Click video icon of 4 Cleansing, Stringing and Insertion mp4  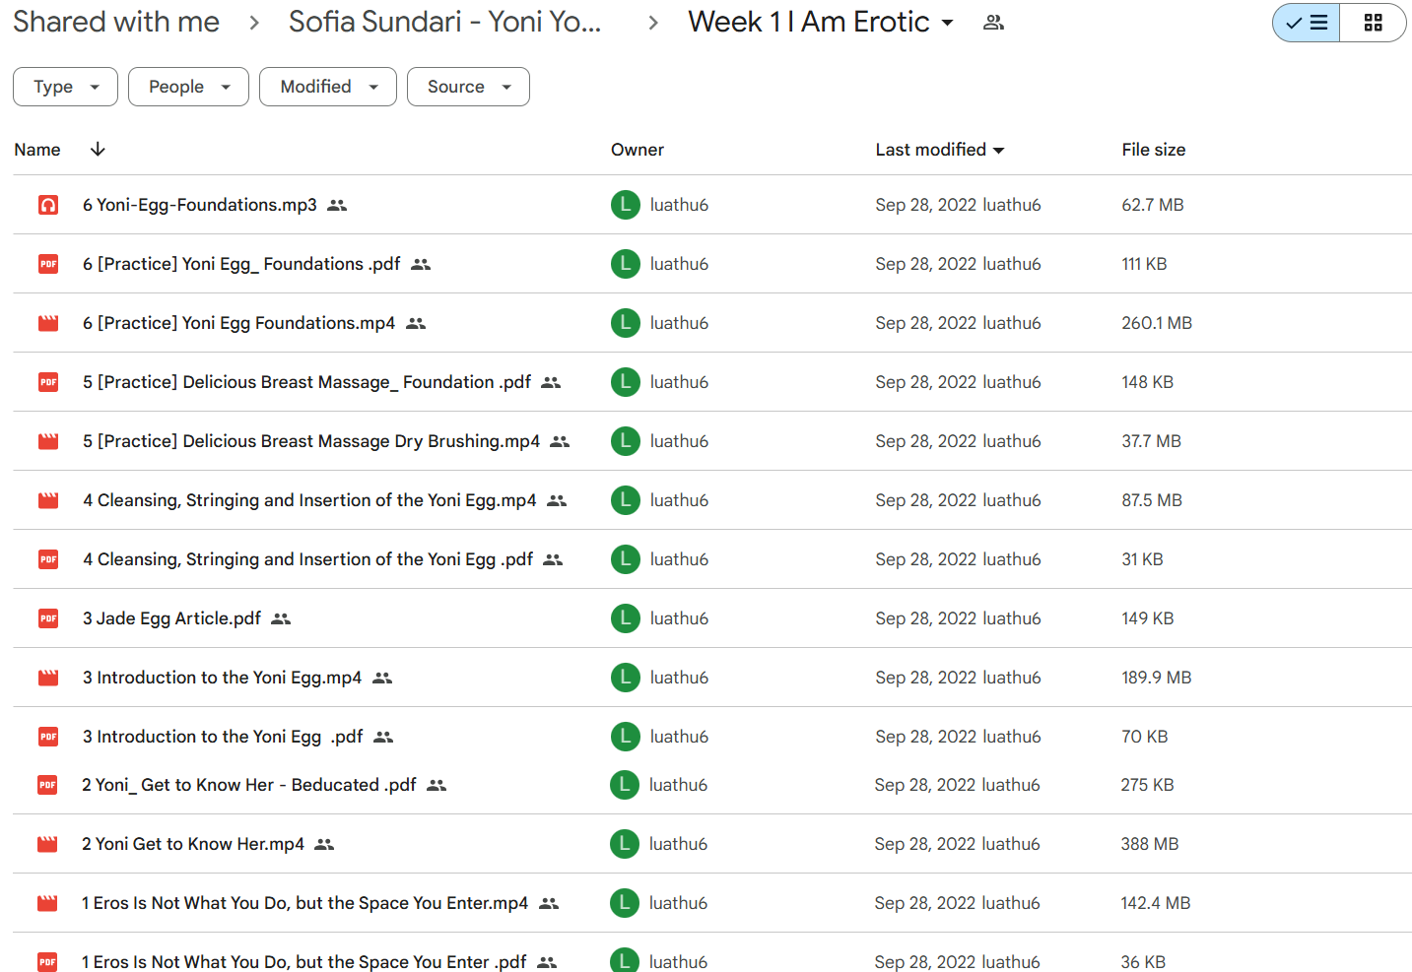pyautogui.click(x=48, y=500)
